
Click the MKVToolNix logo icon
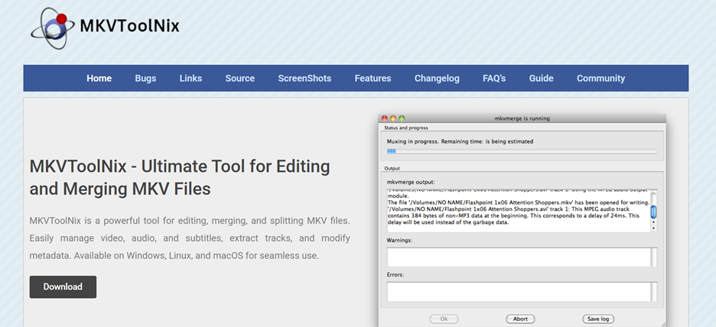[52, 27]
